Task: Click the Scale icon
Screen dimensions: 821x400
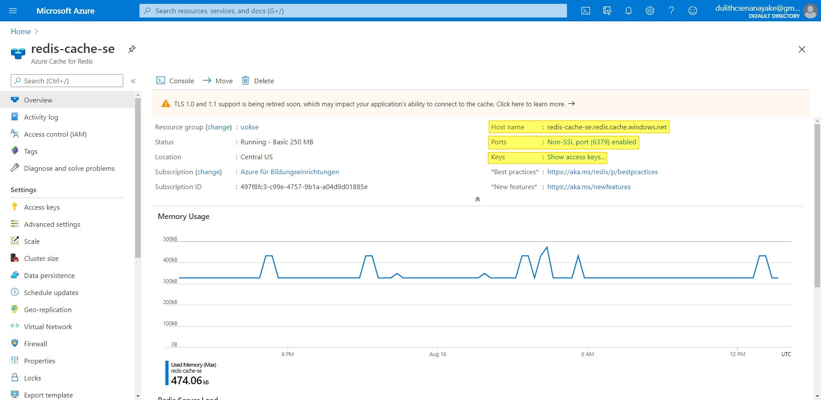Action: (x=15, y=241)
